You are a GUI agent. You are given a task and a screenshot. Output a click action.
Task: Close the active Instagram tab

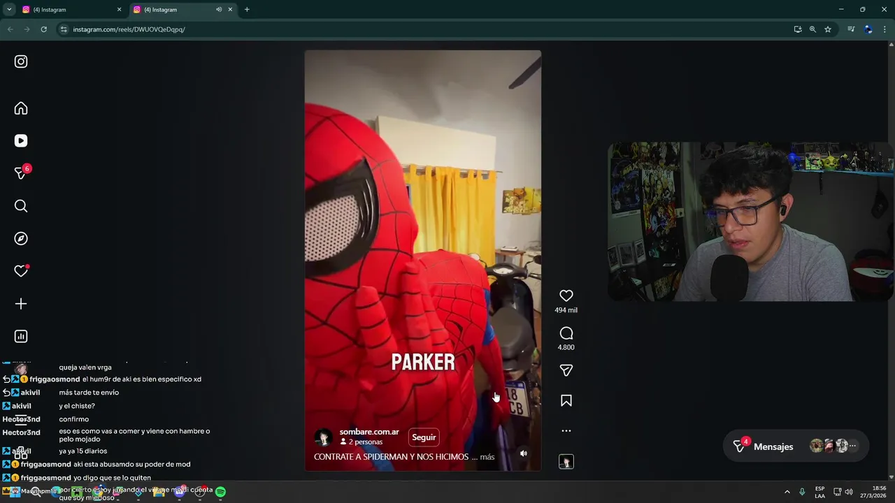pyautogui.click(x=230, y=10)
